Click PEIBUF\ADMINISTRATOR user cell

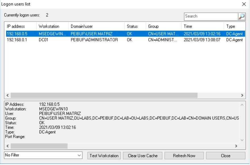click(x=94, y=40)
